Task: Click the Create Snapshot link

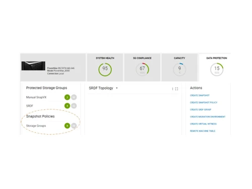Action: point(200,95)
